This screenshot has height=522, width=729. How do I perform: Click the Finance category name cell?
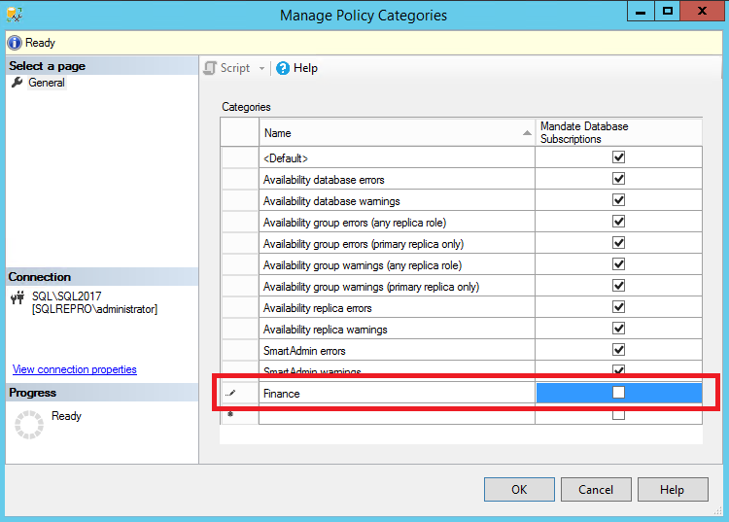pos(397,394)
